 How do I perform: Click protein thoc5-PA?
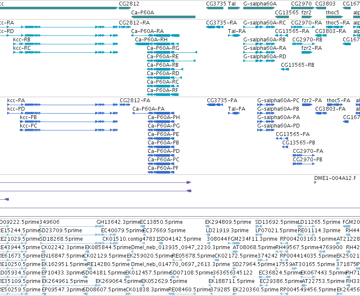(338, 100)
